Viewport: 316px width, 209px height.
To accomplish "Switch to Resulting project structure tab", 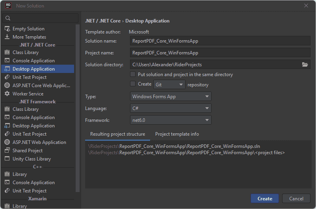I will click(x=117, y=134).
